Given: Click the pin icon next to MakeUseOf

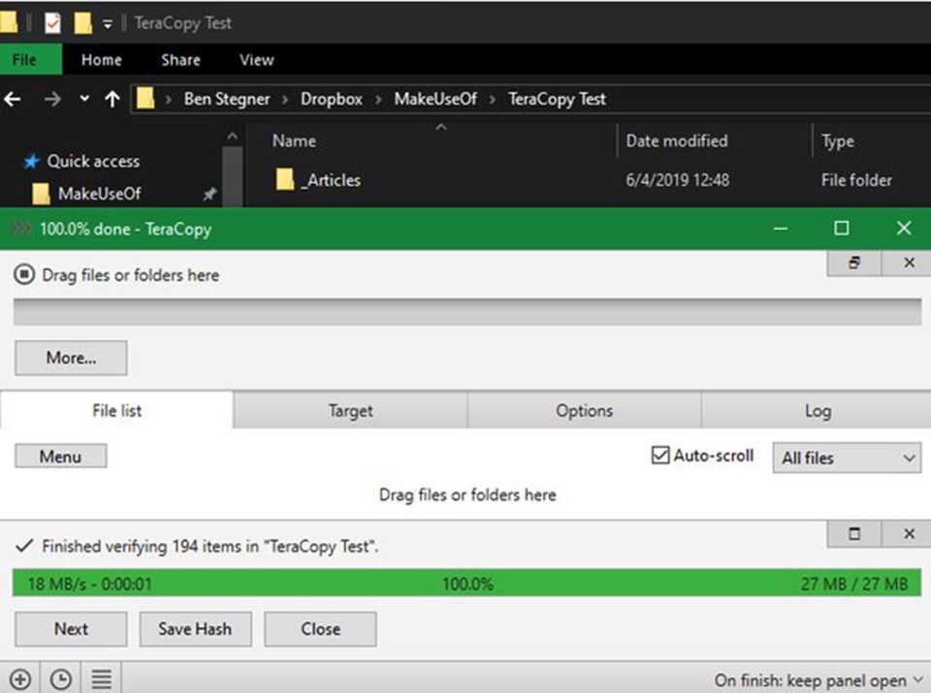Looking at the screenshot, I should pos(209,194).
